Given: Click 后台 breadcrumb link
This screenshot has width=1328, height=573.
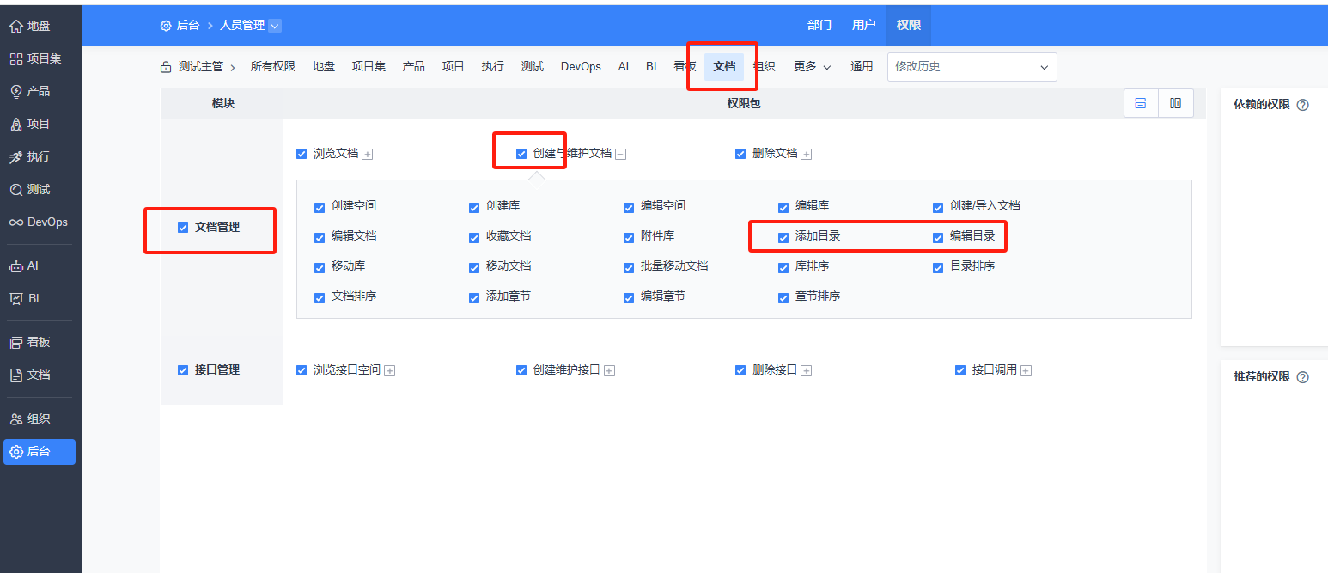Looking at the screenshot, I should coord(188,26).
